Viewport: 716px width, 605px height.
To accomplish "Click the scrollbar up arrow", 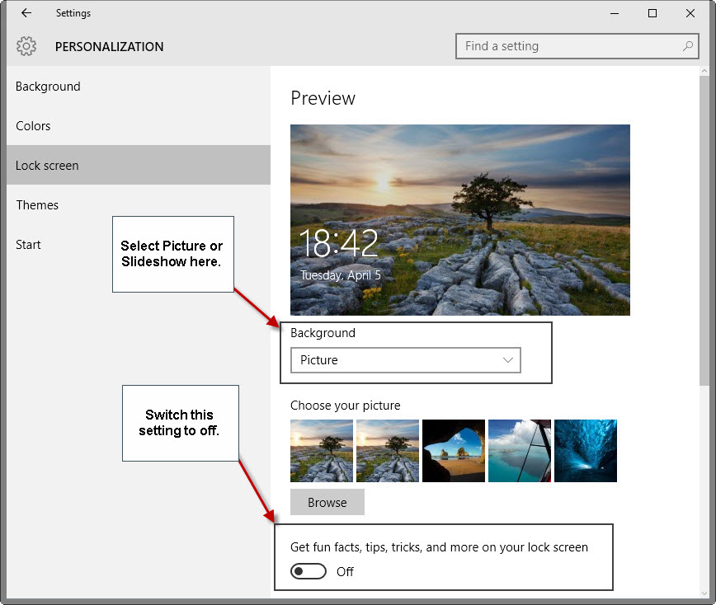I will coord(704,71).
